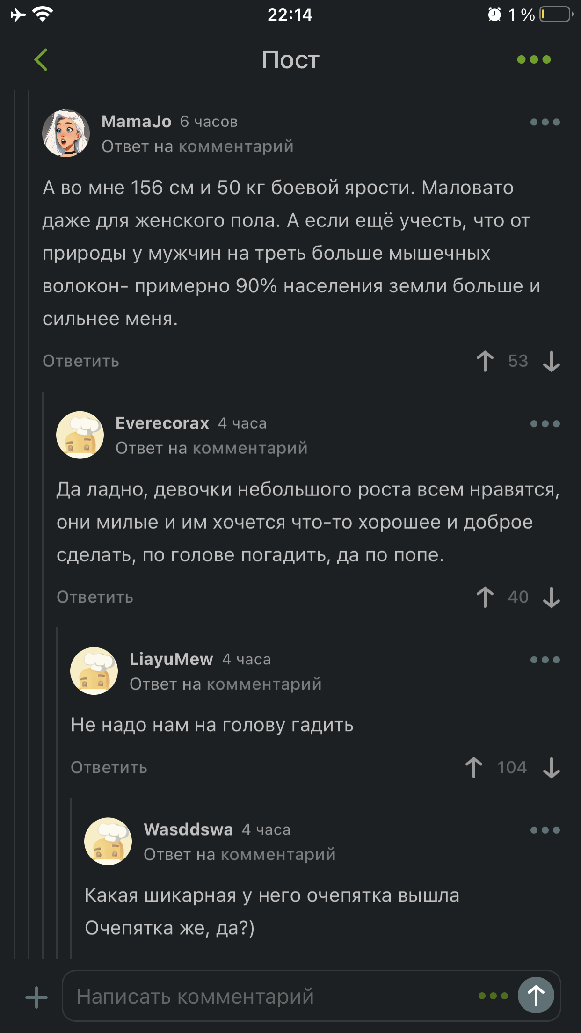This screenshot has height=1033, width=581.
Task: Downvote LiayuMew's comment
Action: pos(552,767)
